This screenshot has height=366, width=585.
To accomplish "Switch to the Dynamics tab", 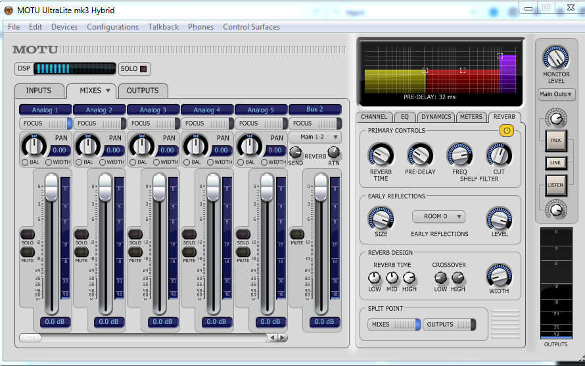I will click(436, 117).
